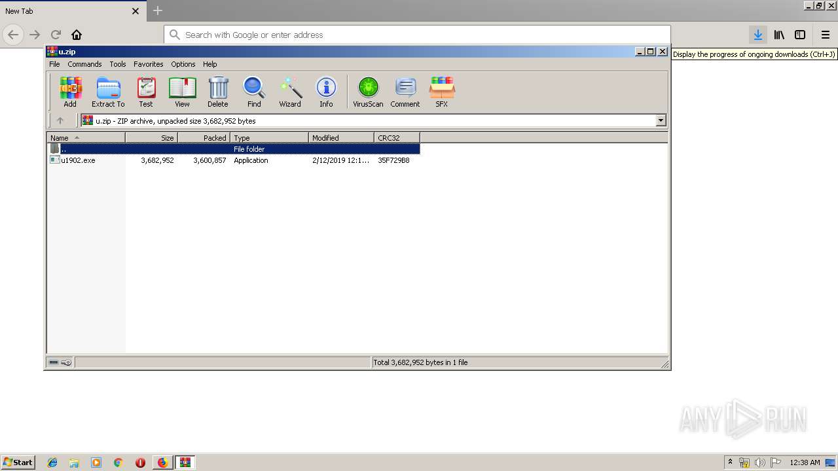
Task: Close the New Tab tab
Action: click(136, 11)
